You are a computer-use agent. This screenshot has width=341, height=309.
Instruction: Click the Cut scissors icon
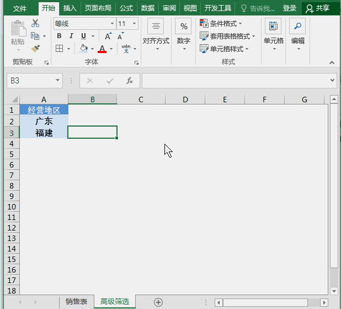pyautogui.click(x=35, y=23)
